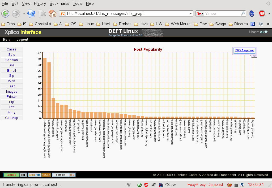Expand the bookmarks toolbar overflow chevron
The height and width of the screenshot is (188, 272).
coord(268,24)
